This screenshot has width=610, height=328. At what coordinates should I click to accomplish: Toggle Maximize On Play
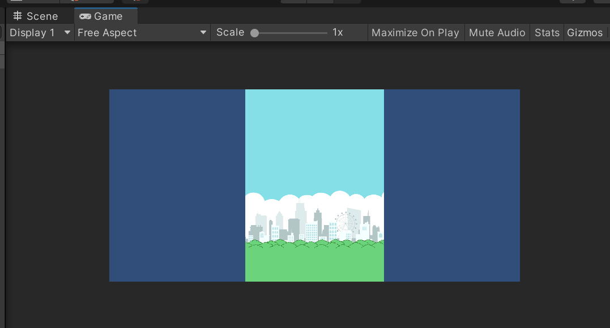click(x=416, y=33)
